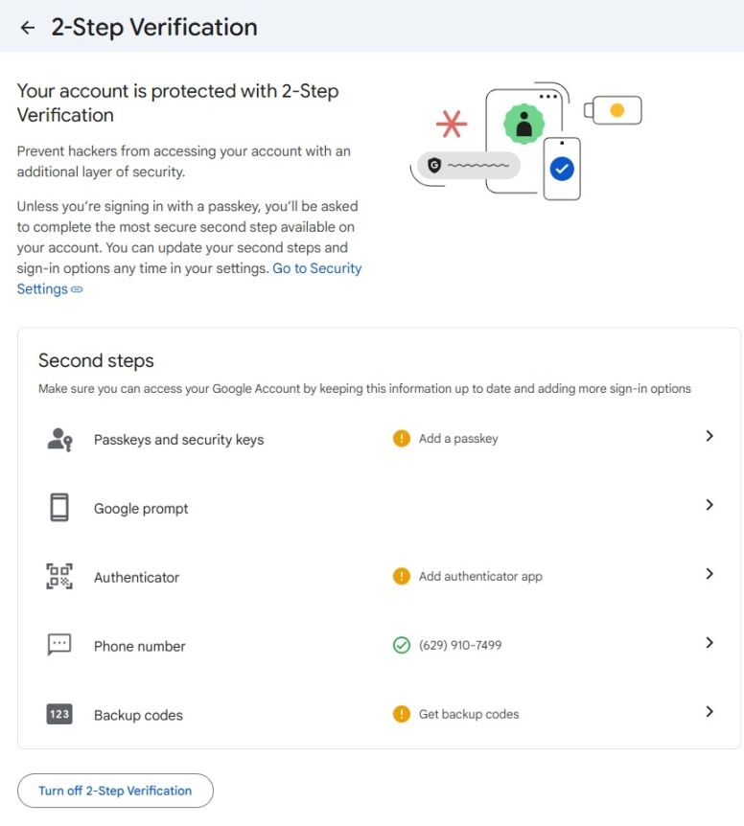Open the Google prompt settings via its chevron
Image resolution: width=744 pixels, height=826 pixels.
709,505
